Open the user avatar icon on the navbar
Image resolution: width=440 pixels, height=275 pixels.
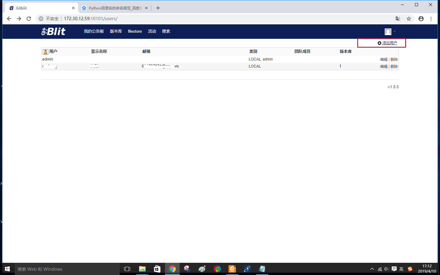tap(387, 31)
